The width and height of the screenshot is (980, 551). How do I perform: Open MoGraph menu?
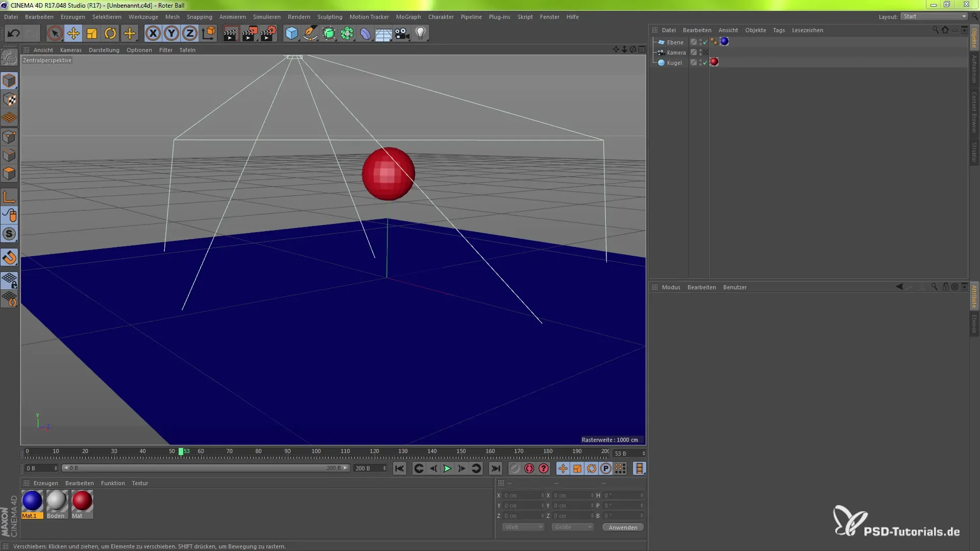[x=408, y=17]
